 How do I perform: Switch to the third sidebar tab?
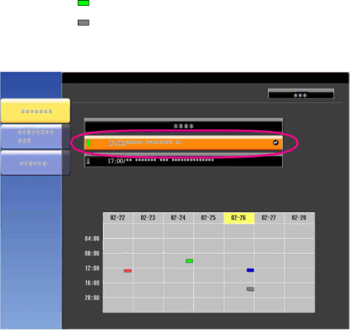coord(36,163)
